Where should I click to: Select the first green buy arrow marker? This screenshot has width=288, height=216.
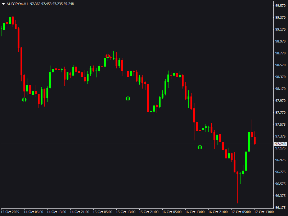(24, 100)
